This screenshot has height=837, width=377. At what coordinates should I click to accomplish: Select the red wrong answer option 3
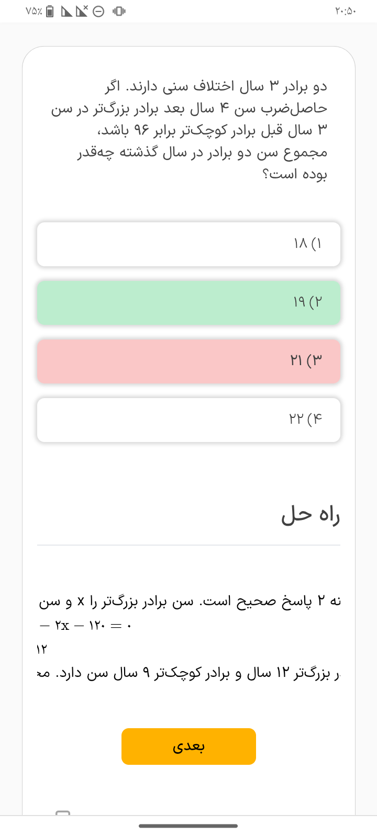(x=188, y=361)
